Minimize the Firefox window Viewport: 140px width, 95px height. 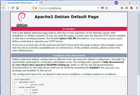coord(123,3)
